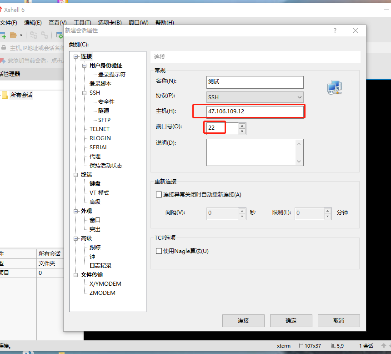This screenshot has width=391, height=354.
Task: Click the 连接 connect button
Action: (x=243, y=320)
